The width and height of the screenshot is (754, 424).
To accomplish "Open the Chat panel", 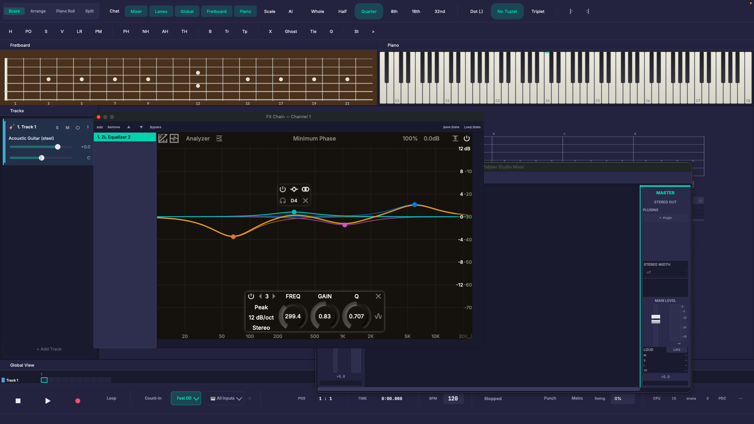I will coord(114,11).
